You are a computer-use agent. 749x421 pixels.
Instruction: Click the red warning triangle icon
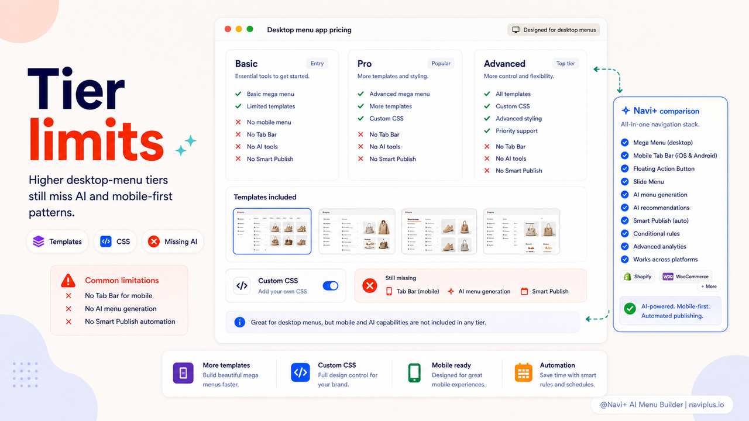(x=68, y=281)
